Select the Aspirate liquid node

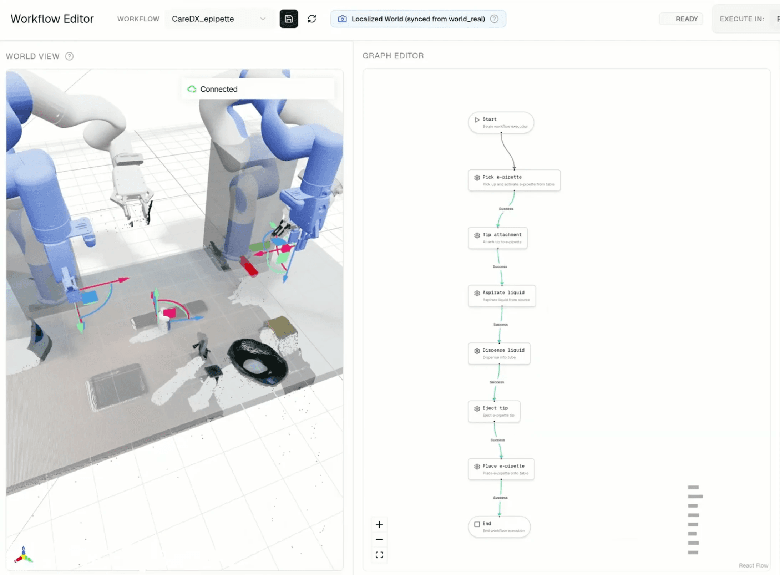click(502, 296)
